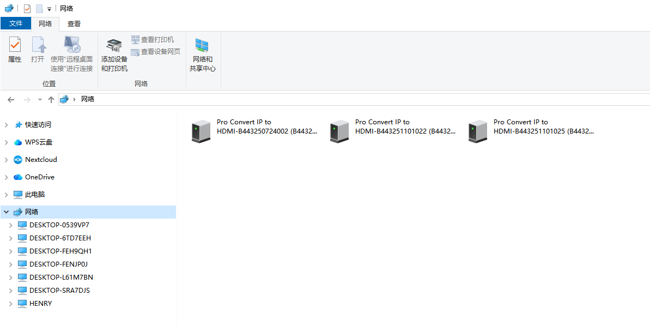
Task: Open the Quick Access Toolbar customize dropdown
Action: pyautogui.click(x=49, y=9)
